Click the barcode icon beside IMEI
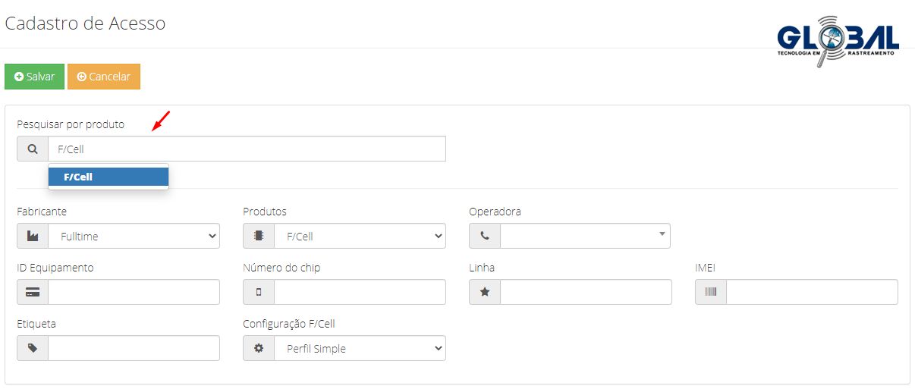Viewport: 915px width, 389px height. click(711, 292)
